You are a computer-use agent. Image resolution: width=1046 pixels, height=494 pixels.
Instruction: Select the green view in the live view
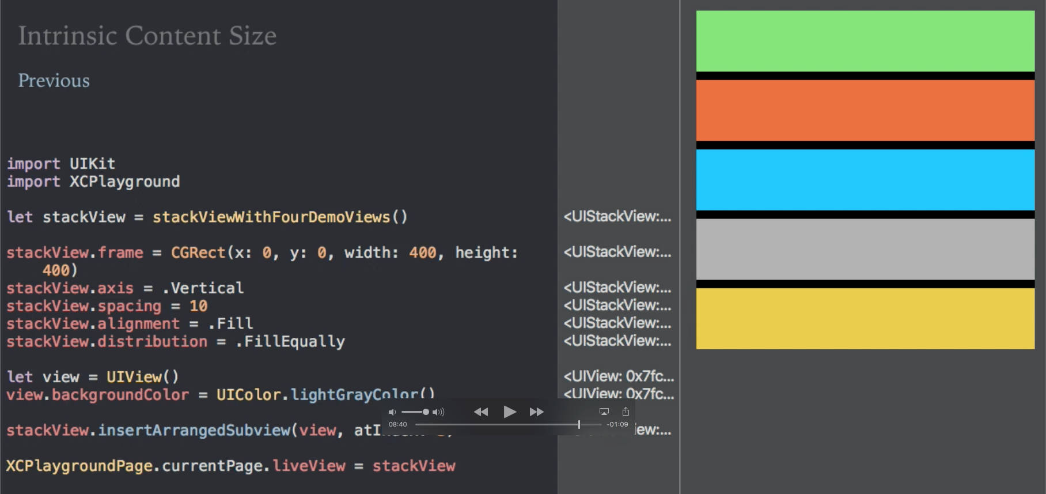865,41
